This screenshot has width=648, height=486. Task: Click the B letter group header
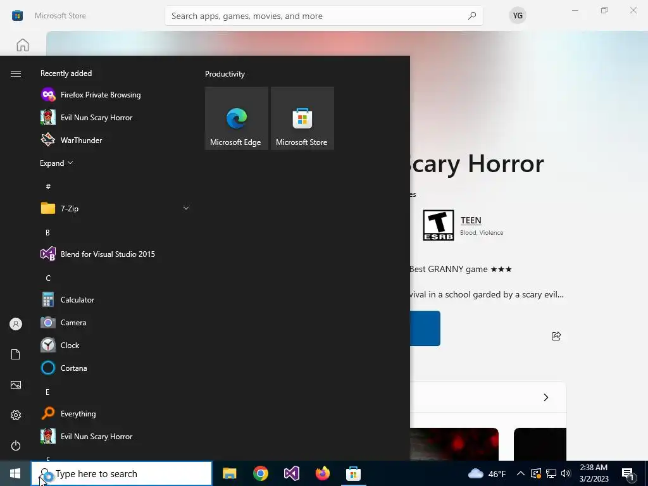47,233
